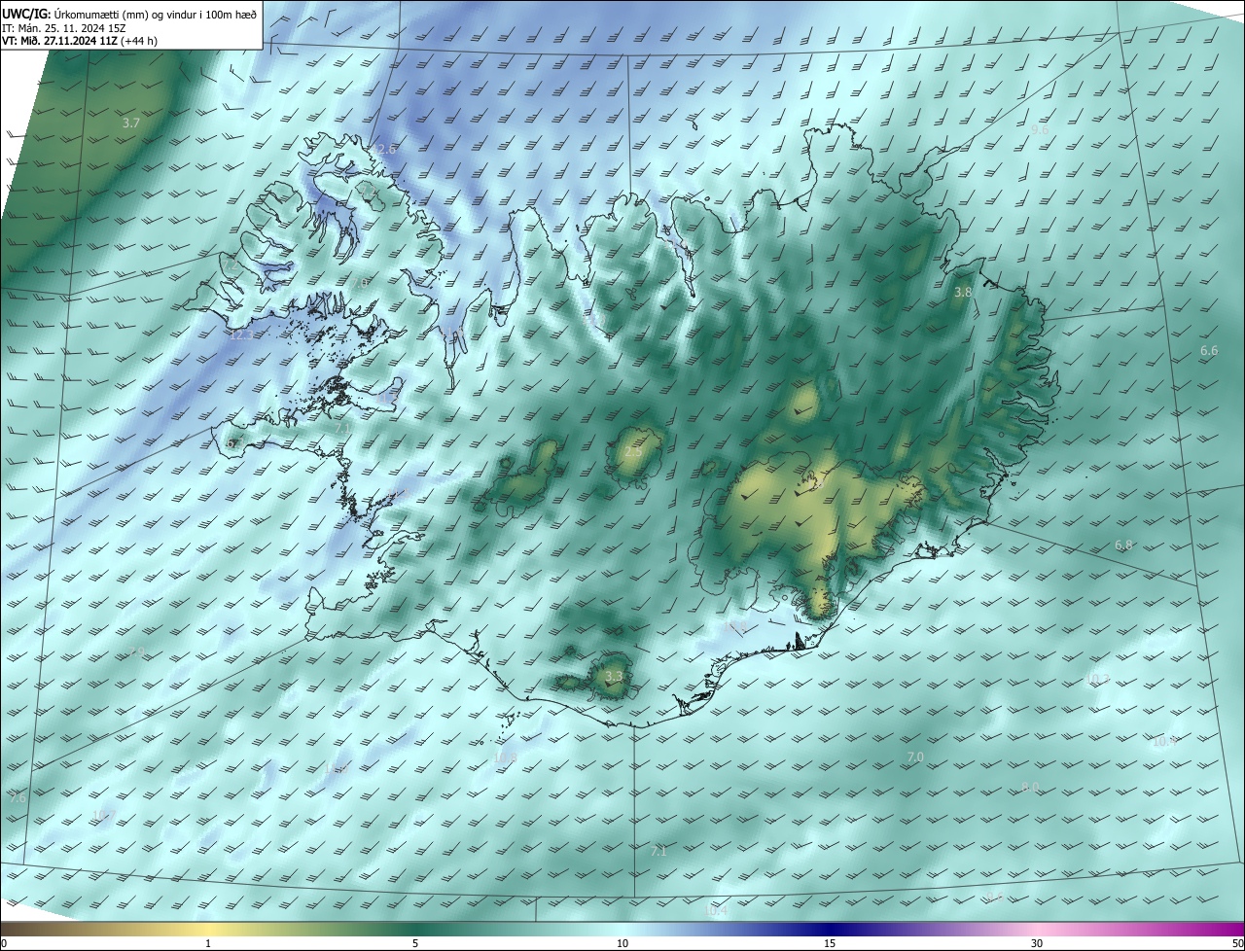Click the 30 tick on color scale
1245x951 pixels.
point(1037,943)
